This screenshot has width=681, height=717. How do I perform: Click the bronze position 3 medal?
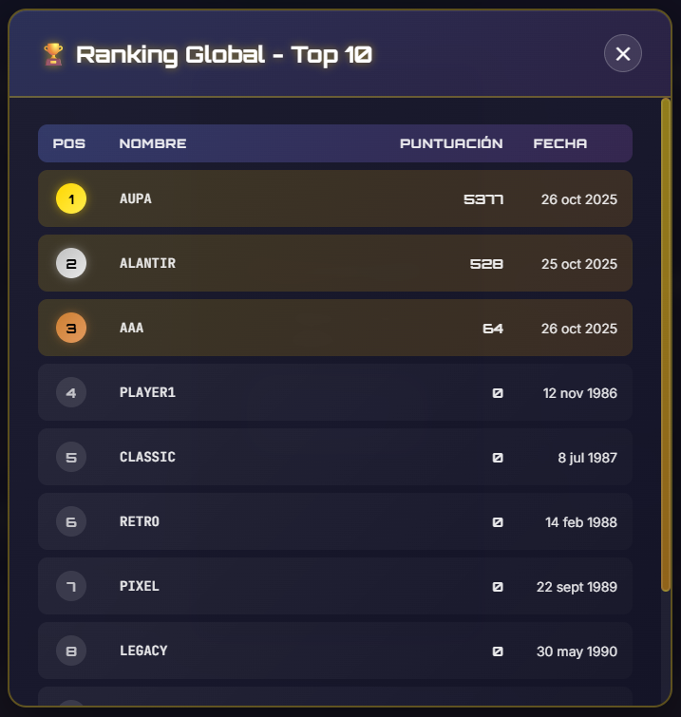71,329
